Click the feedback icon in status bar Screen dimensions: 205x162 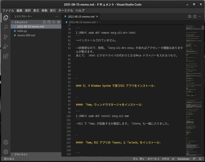(194, 159)
